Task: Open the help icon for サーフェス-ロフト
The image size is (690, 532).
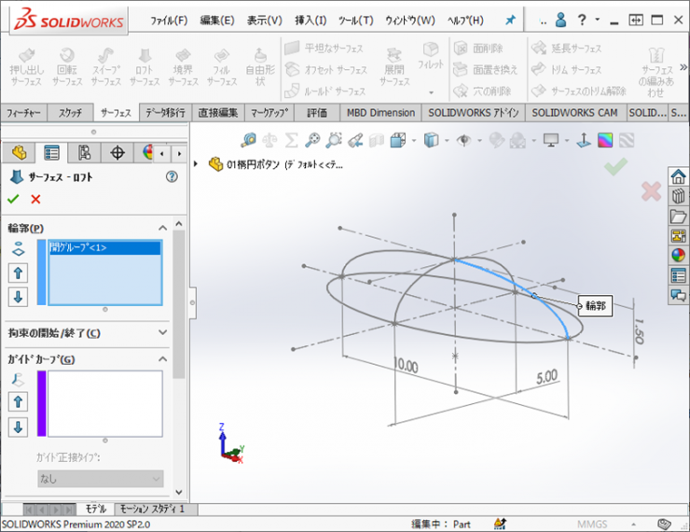Action: click(171, 176)
